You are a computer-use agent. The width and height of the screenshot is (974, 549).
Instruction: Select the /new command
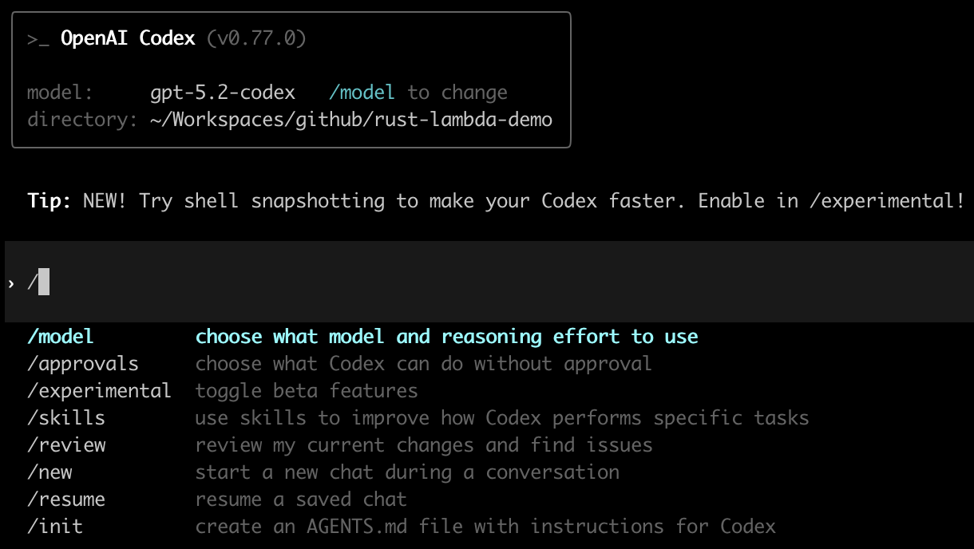[49, 472]
